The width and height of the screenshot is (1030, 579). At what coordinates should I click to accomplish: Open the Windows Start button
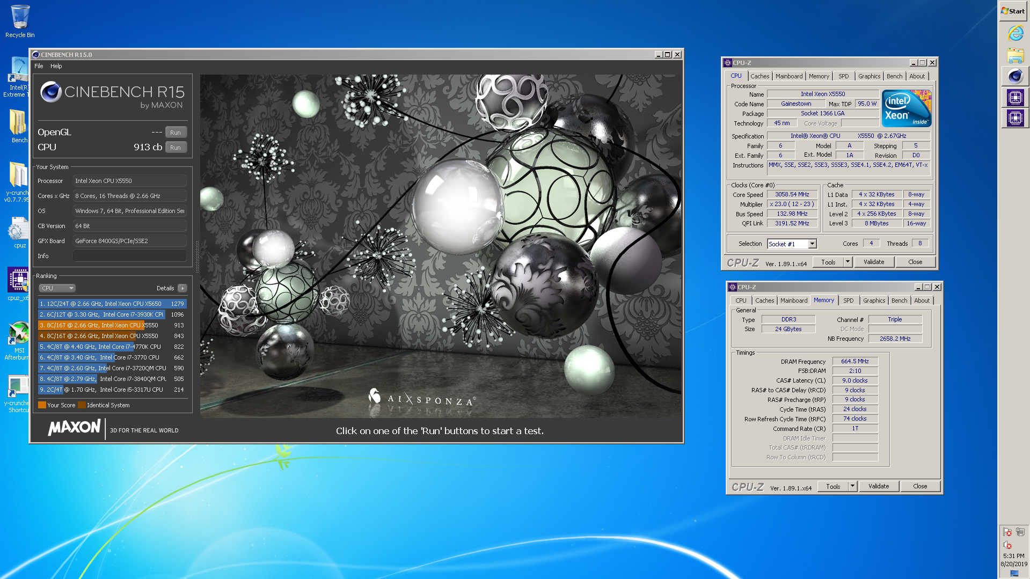tap(1013, 11)
